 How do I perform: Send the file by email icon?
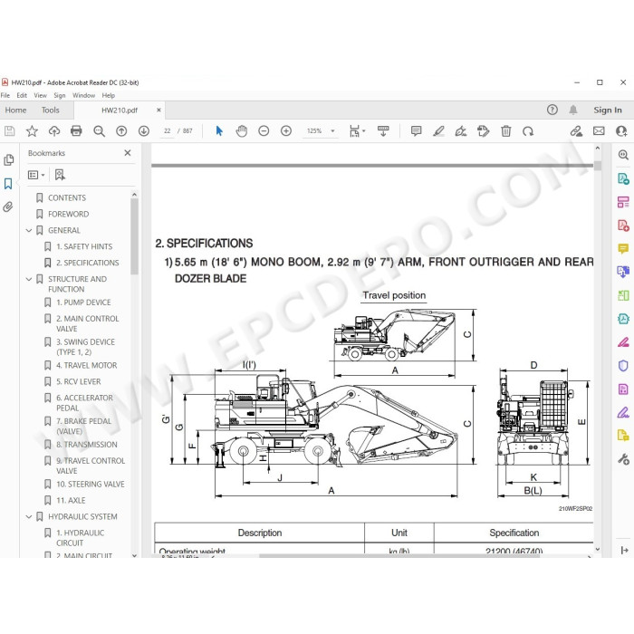(599, 131)
